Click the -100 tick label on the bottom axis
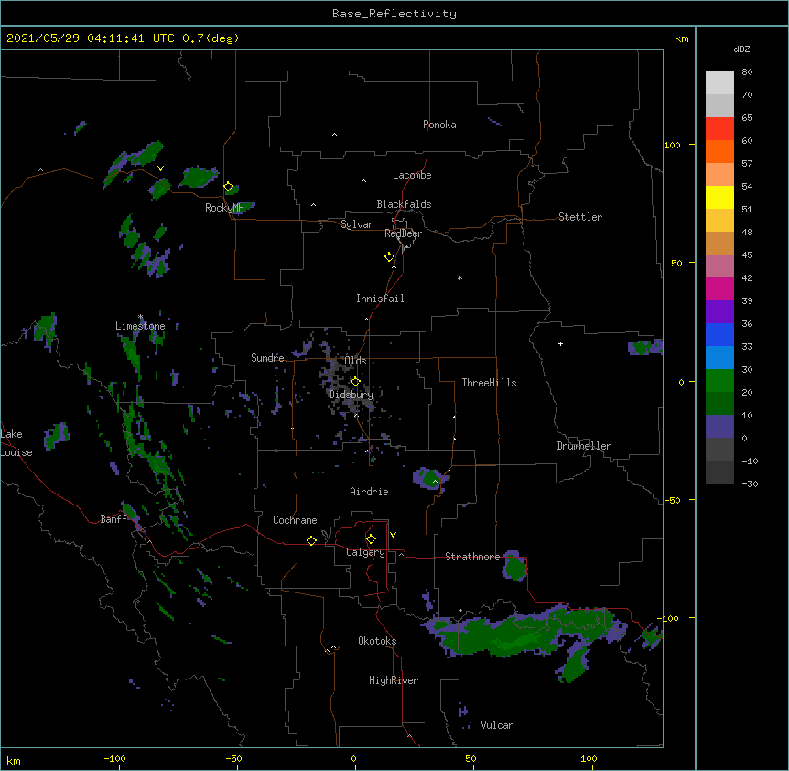789x771 pixels. pos(114,758)
